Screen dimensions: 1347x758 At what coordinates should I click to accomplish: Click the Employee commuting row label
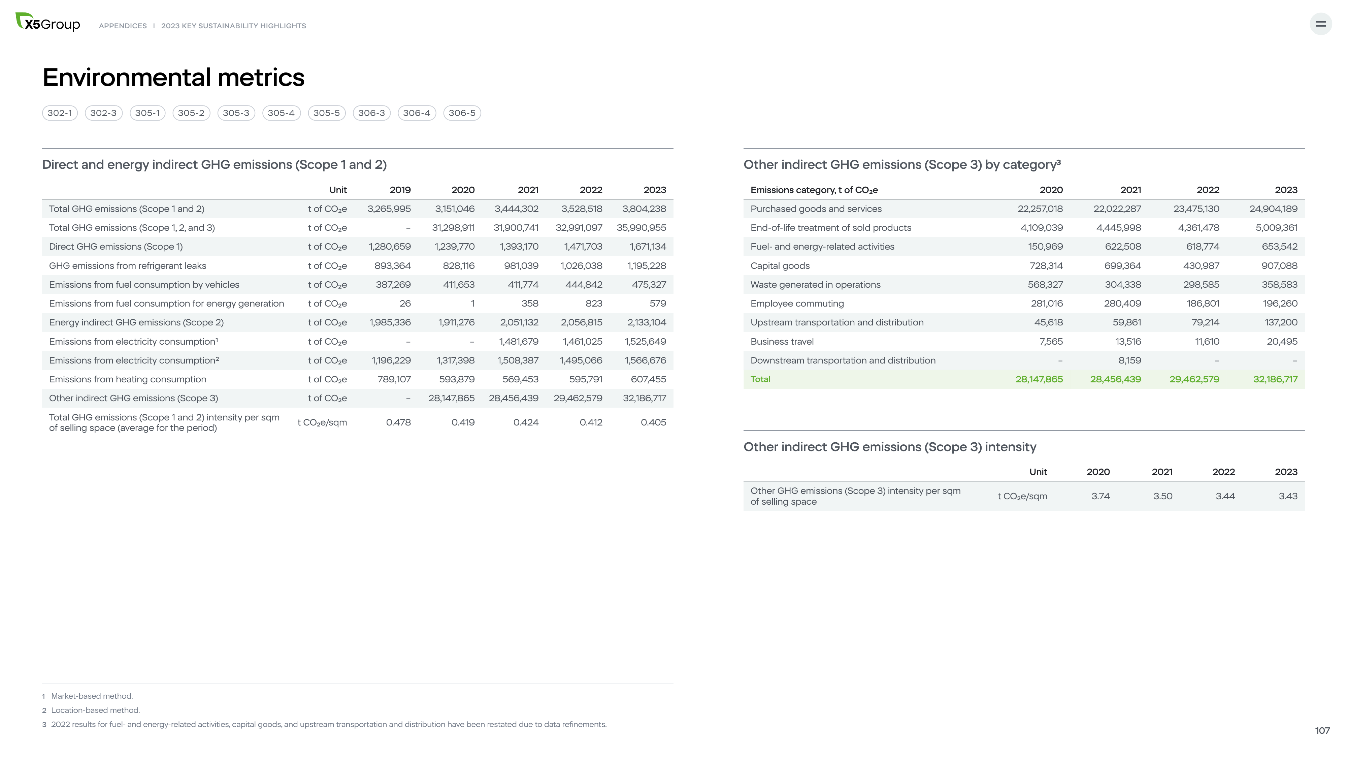pyautogui.click(x=797, y=304)
